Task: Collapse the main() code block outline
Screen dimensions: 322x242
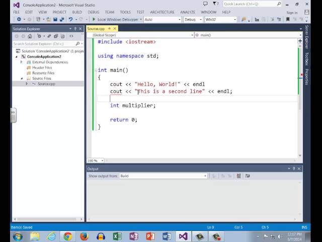Action: [x=96, y=70]
